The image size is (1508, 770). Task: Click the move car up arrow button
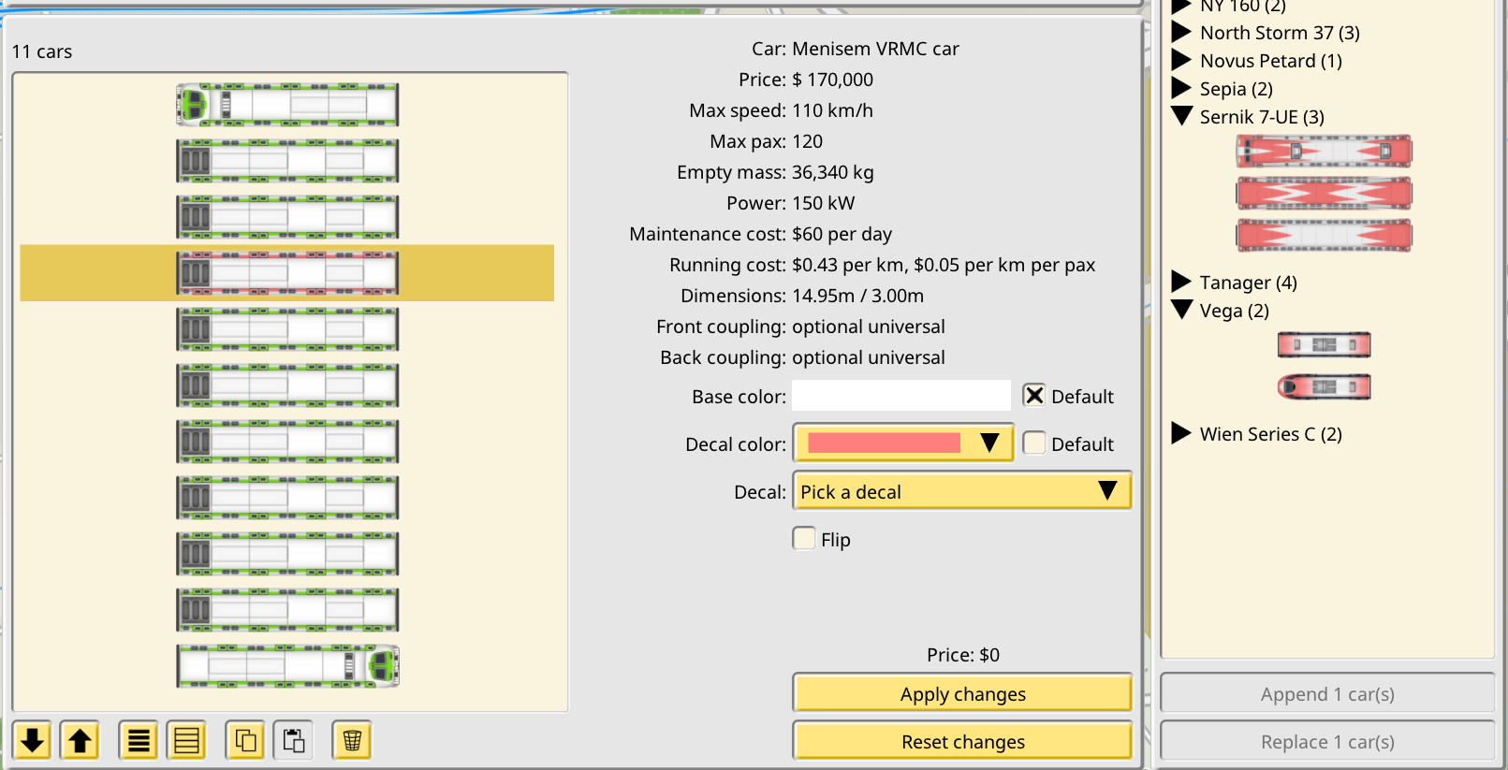80,741
